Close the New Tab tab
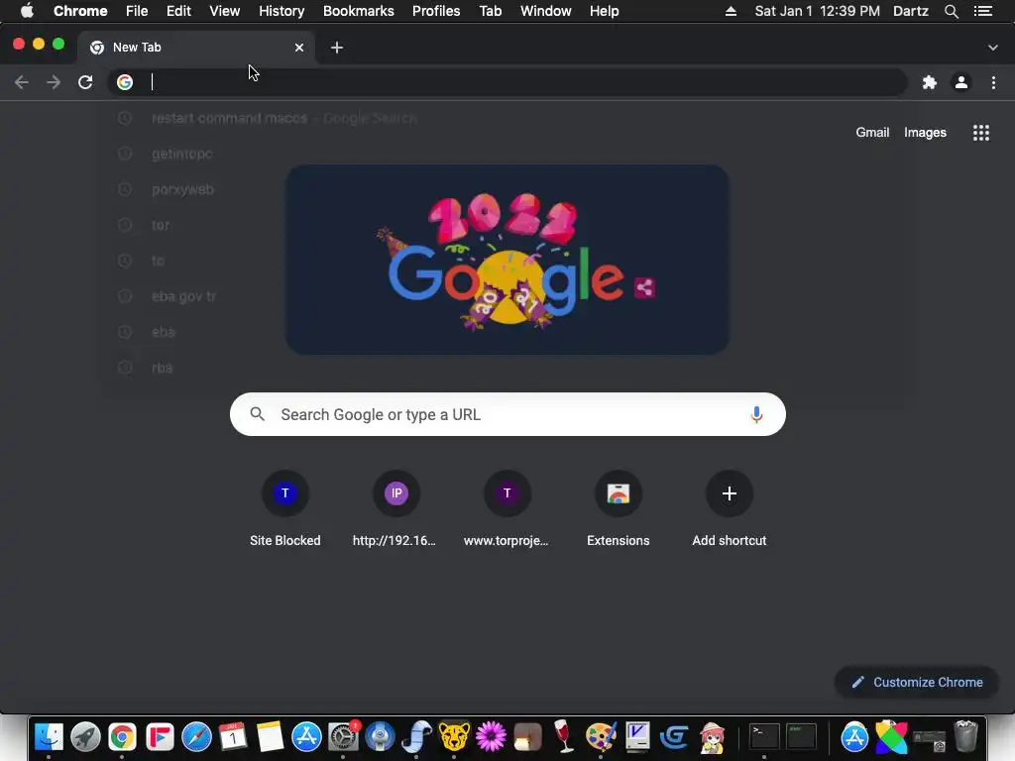The image size is (1015, 761). (x=299, y=48)
